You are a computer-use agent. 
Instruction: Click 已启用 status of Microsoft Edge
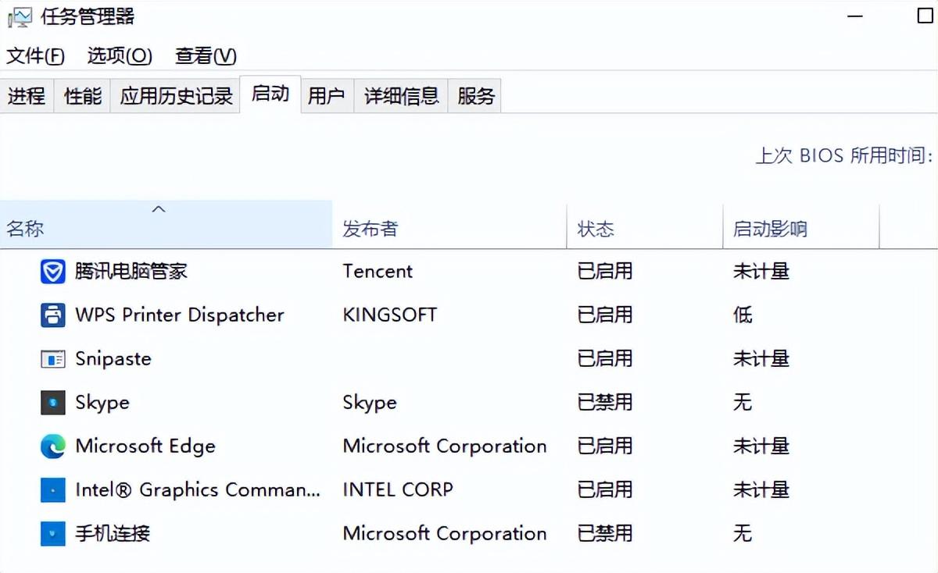click(605, 447)
